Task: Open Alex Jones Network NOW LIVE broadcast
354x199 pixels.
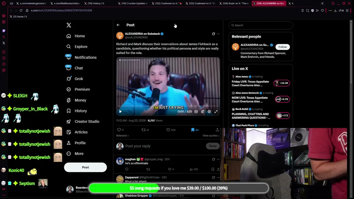Action: (x=261, y=98)
